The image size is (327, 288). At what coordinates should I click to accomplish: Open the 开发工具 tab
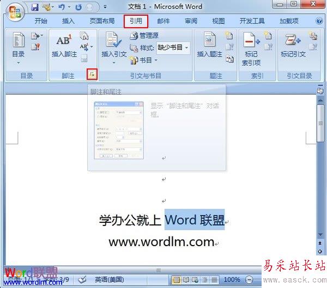[252, 21]
